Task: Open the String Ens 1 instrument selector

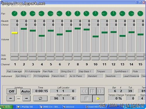Action: pyautogui.click(x=68, y=72)
